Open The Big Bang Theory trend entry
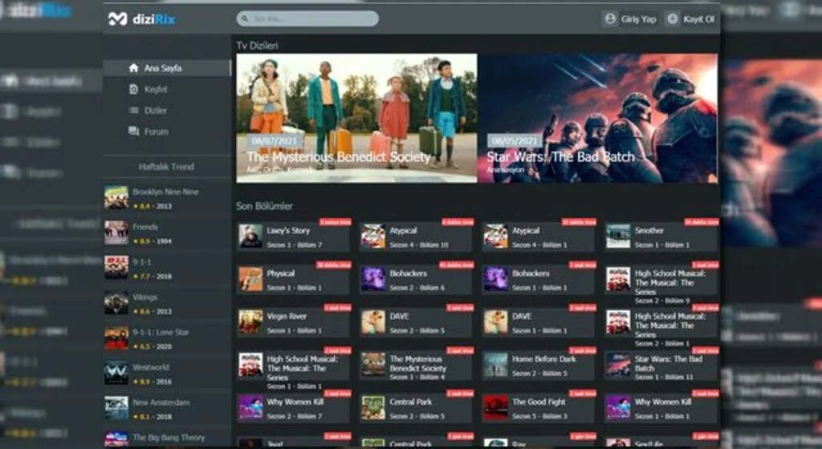 click(x=167, y=438)
